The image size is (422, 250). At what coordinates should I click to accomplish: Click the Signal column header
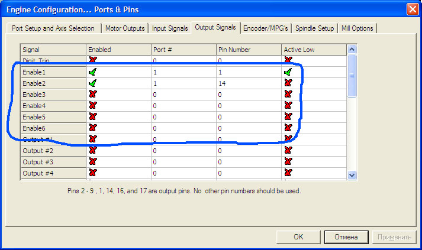coord(53,50)
